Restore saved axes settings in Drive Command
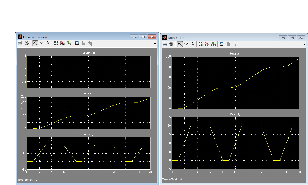 69,43
